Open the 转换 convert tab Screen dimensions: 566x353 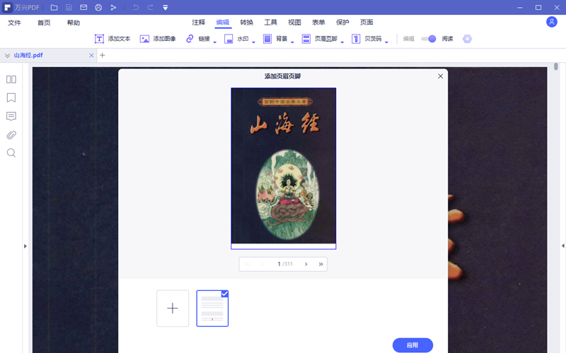(x=246, y=23)
